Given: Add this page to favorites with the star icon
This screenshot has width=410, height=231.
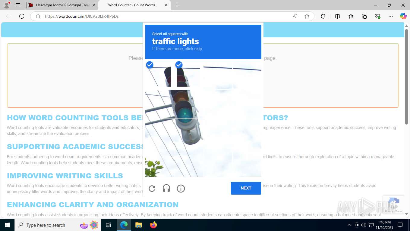Looking at the screenshot, I should (307, 16).
